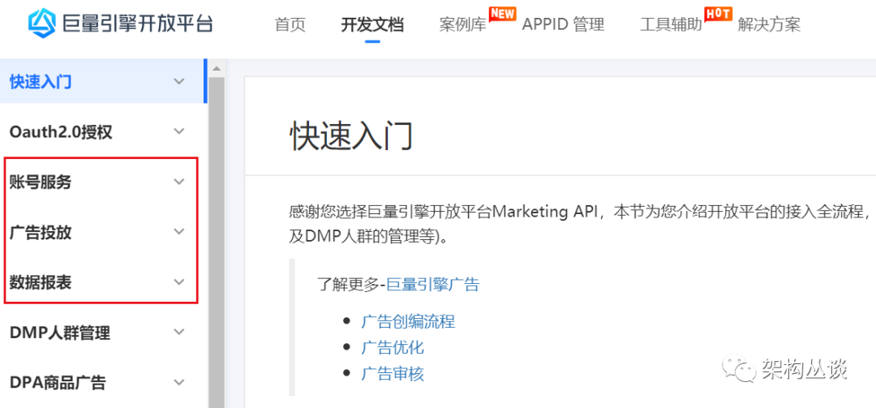Open the 巨量引擎广告 link
The image size is (876, 408).
pyautogui.click(x=433, y=285)
